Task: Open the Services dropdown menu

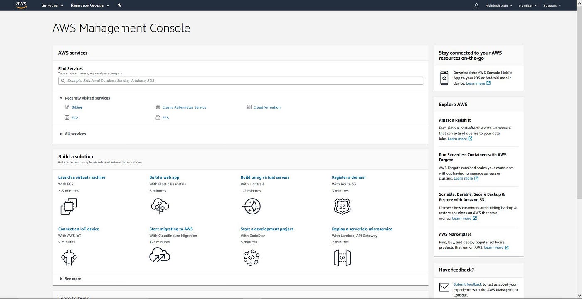Action: tap(52, 5)
